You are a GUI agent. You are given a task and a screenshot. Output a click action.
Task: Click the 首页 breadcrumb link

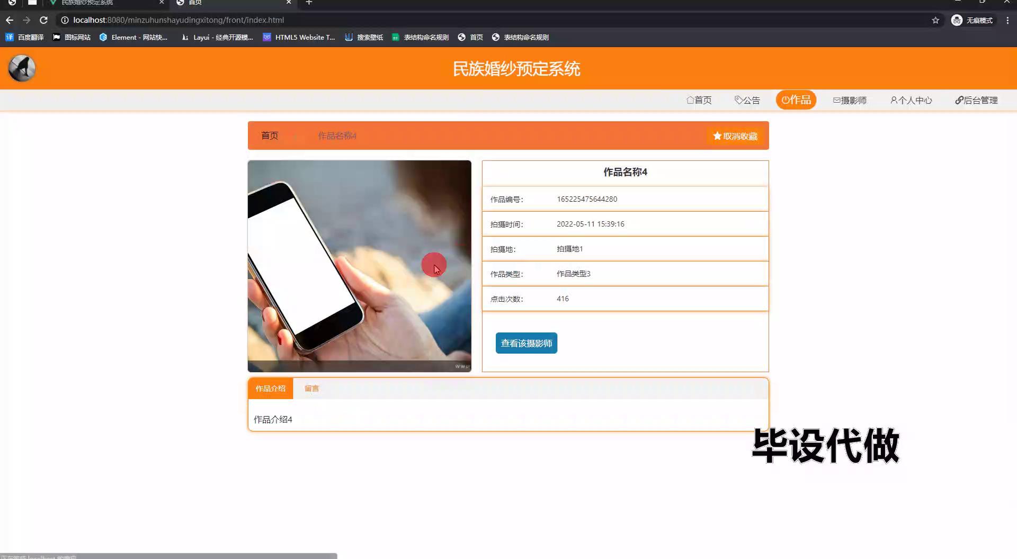click(269, 136)
